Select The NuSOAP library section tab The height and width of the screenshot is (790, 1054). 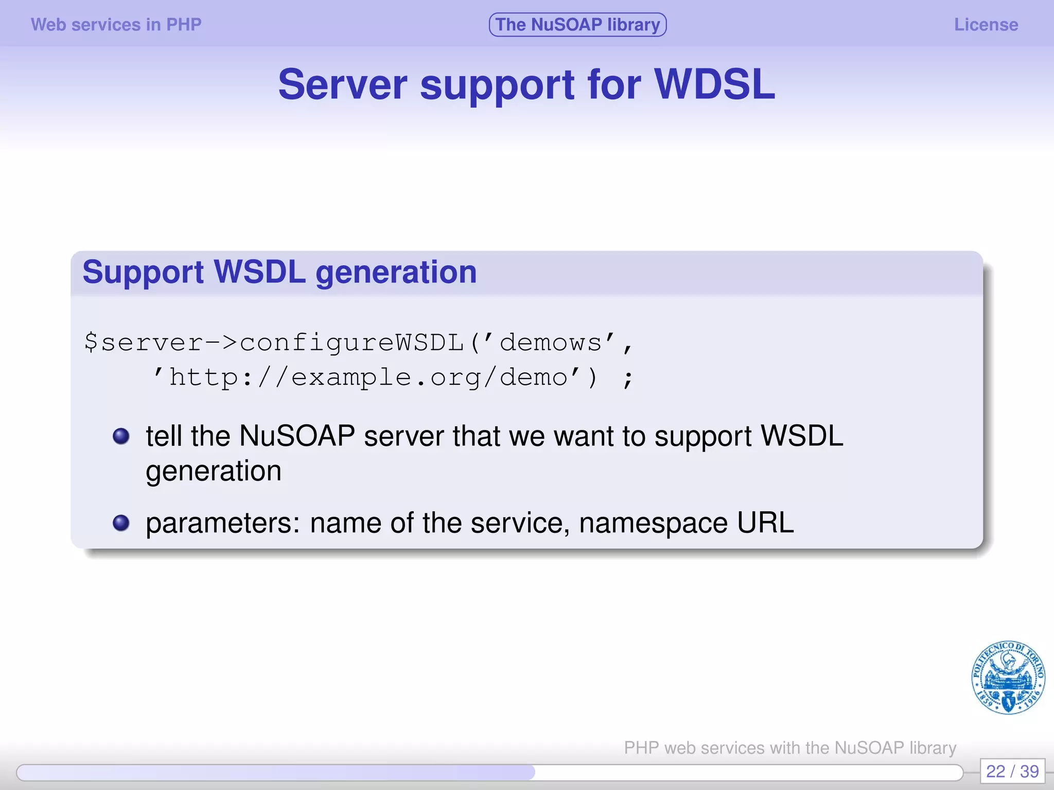click(x=577, y=25)
